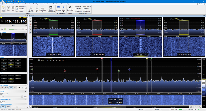Select the AM mode button
The width and height of the screenshot is (206, 111).
pos(11,60)
